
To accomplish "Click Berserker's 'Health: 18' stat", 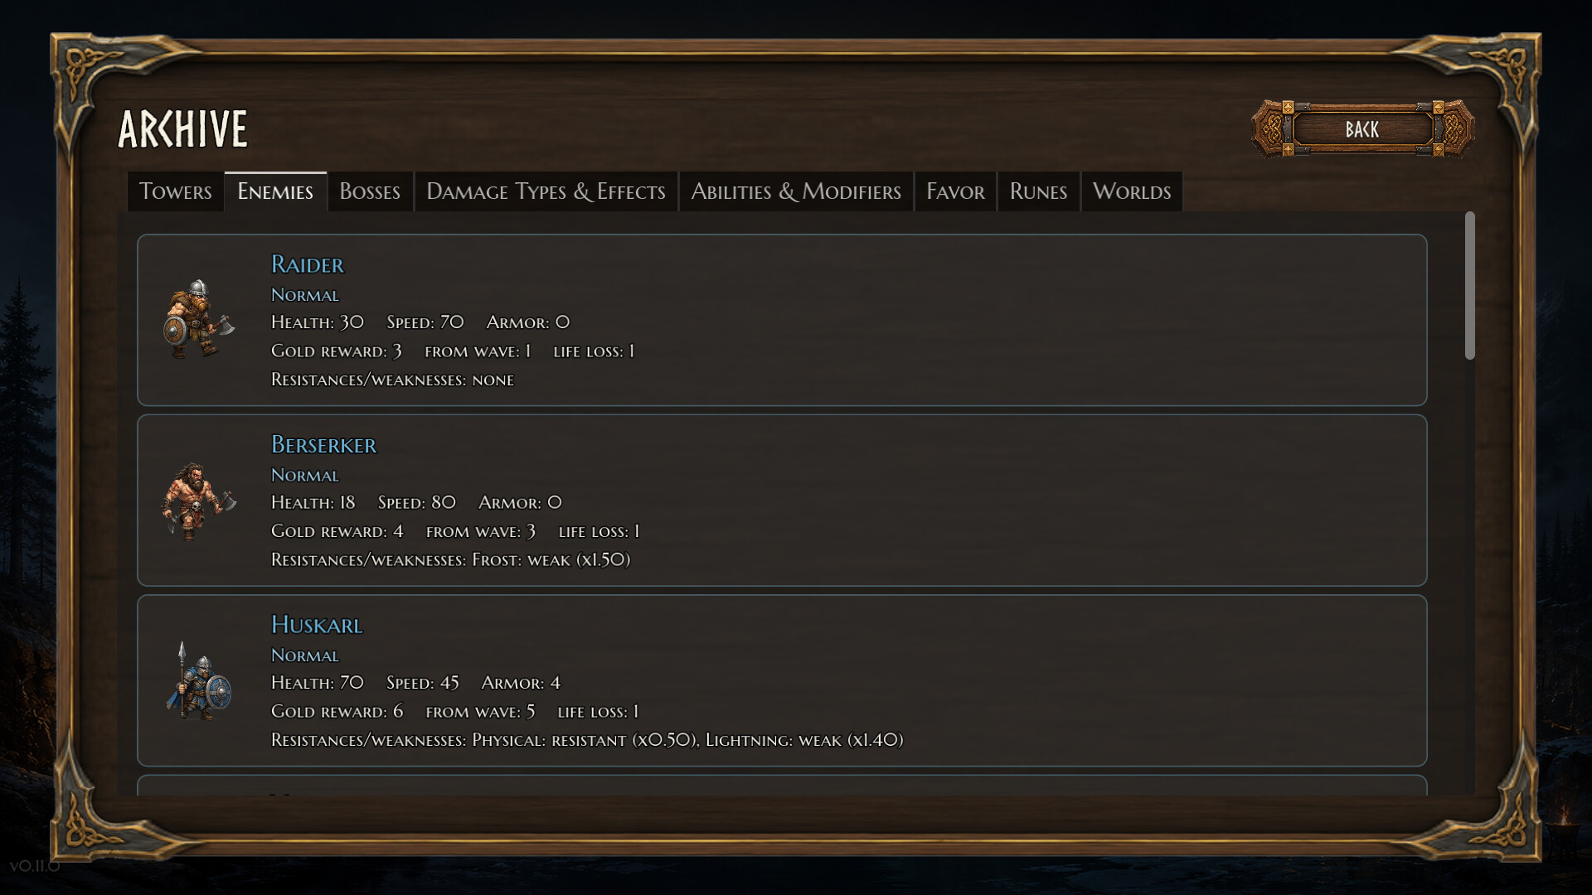I will coord(313,502).
